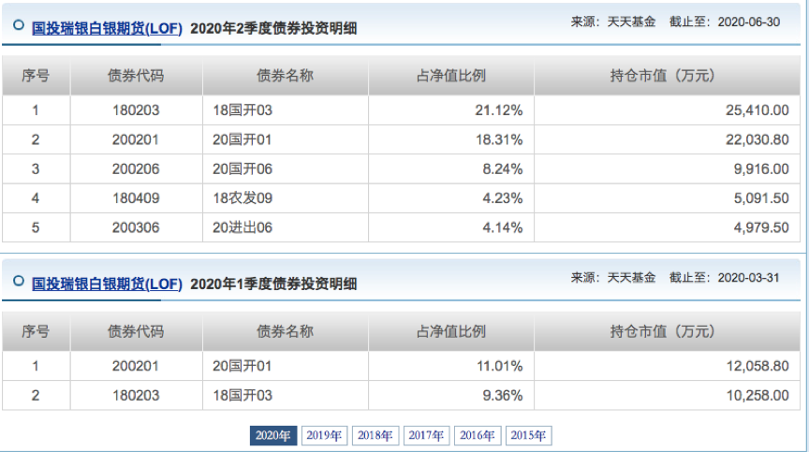Viewport: 809px width, 452px height.
Task: Click 持仓市值（万元） header in Q2 table
Action: [666, 76]
